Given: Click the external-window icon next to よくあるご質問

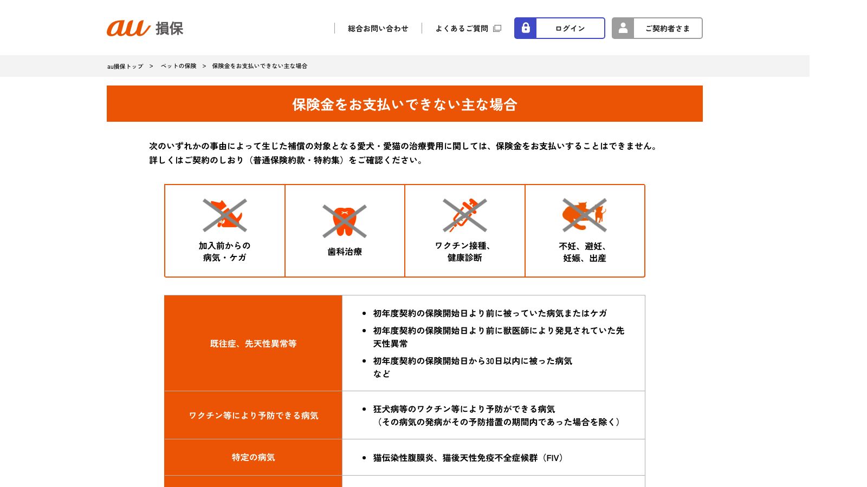Looking at the screenshot, I should [x=497, y=28].
